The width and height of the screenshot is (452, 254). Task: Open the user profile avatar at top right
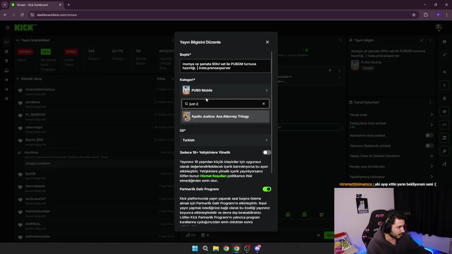(439, 27)
